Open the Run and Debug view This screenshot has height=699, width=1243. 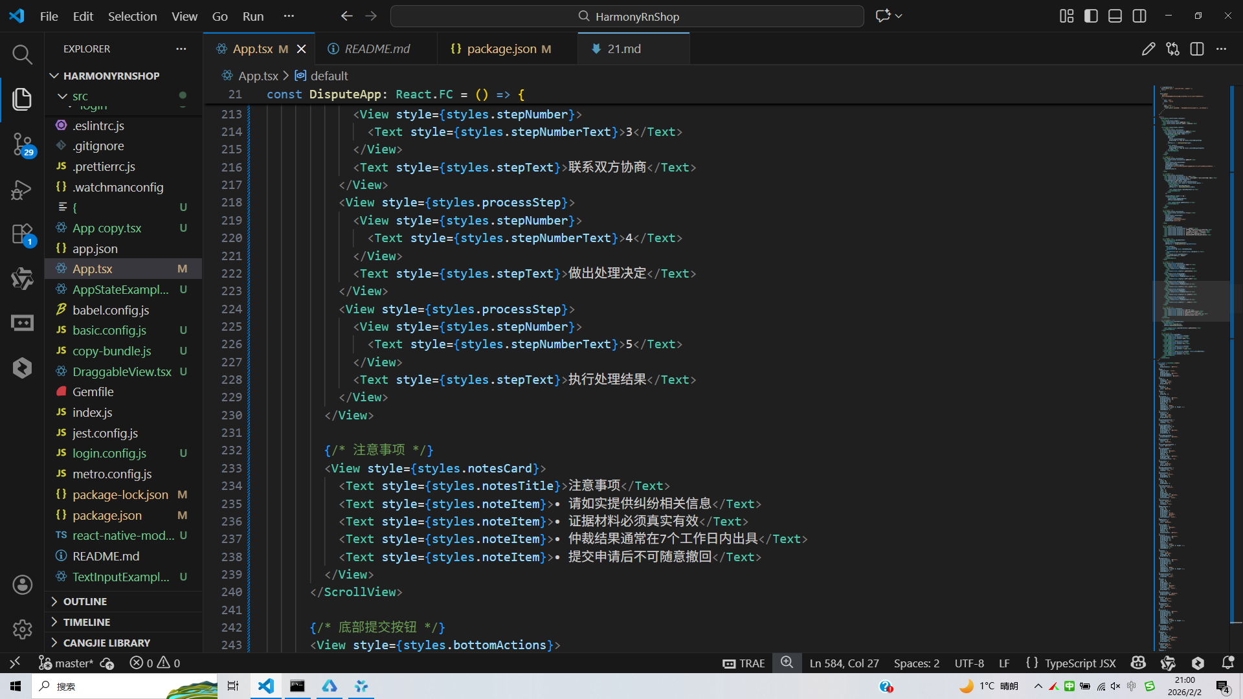22,190
